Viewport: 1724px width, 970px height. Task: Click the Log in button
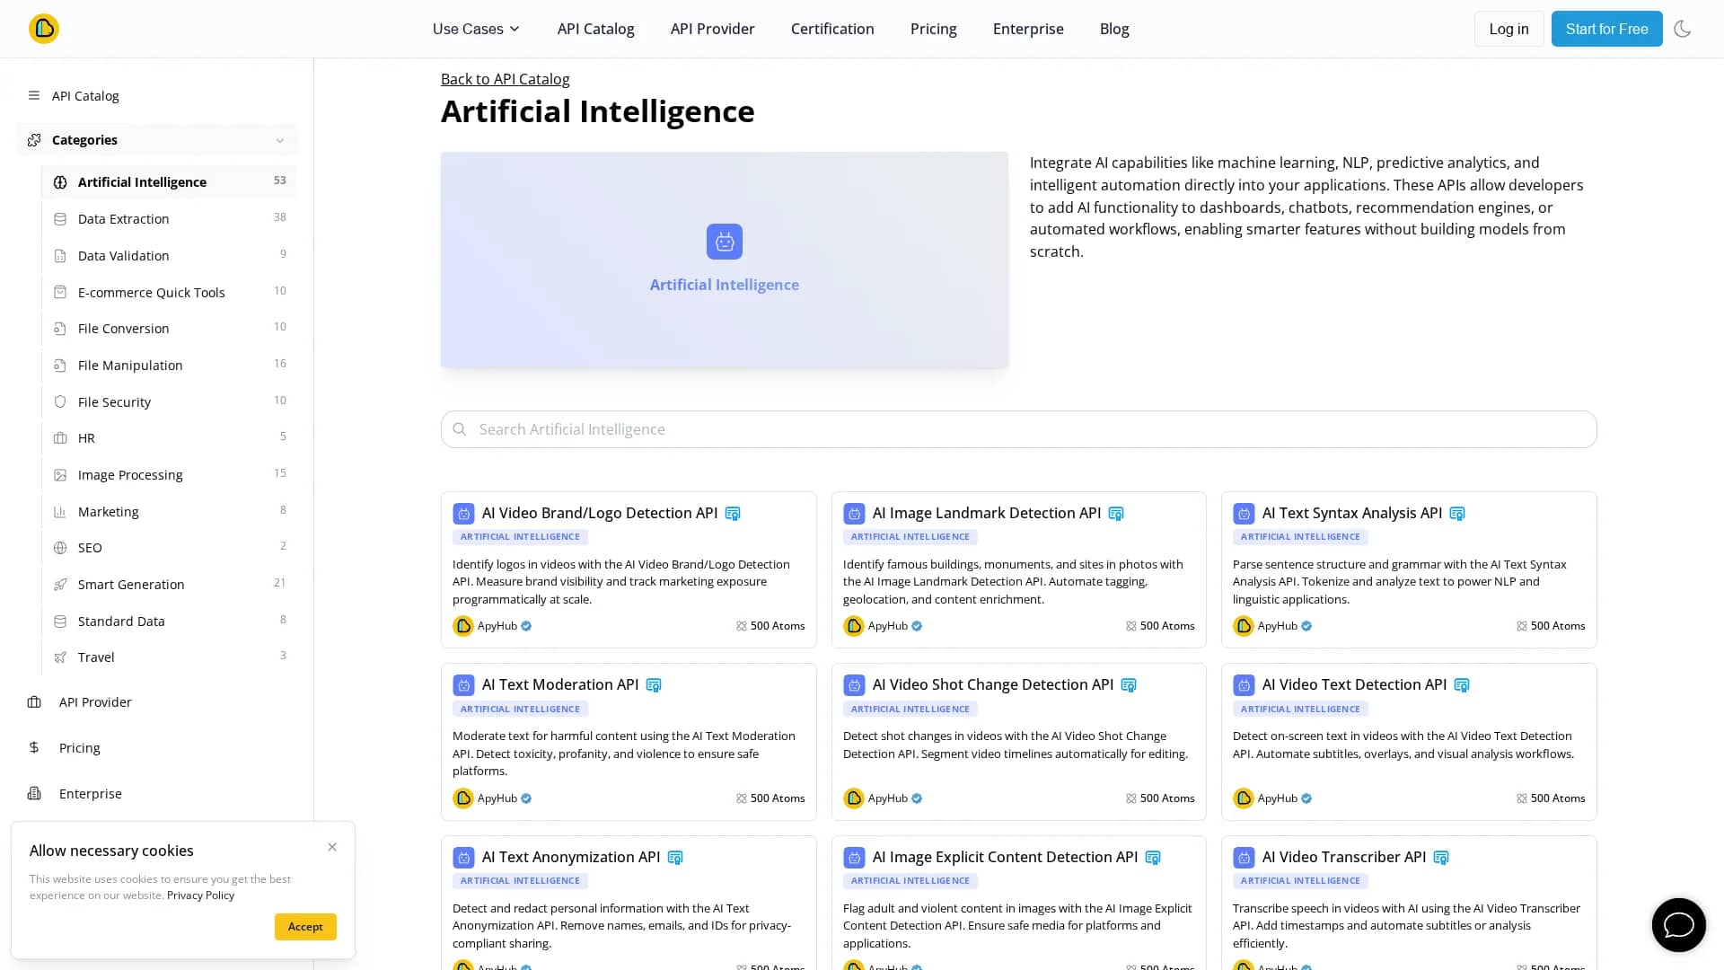[x=1508, y=29]
